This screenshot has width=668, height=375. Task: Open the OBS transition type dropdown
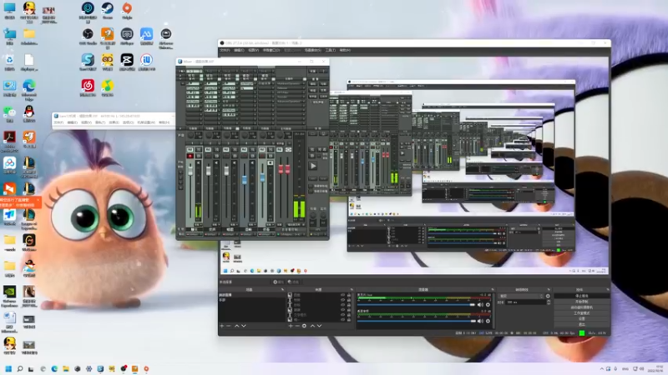(521, 296)
